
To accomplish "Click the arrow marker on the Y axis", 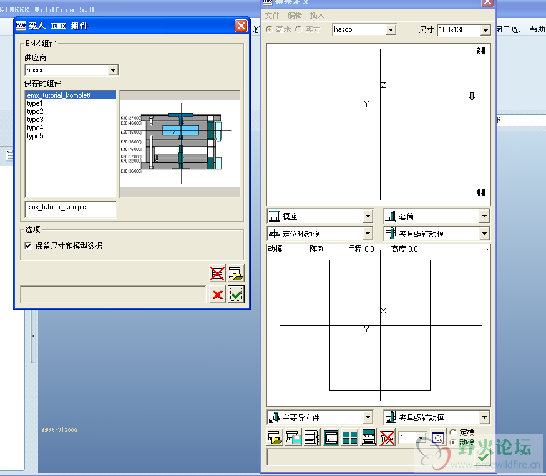I will click(472, 96).
